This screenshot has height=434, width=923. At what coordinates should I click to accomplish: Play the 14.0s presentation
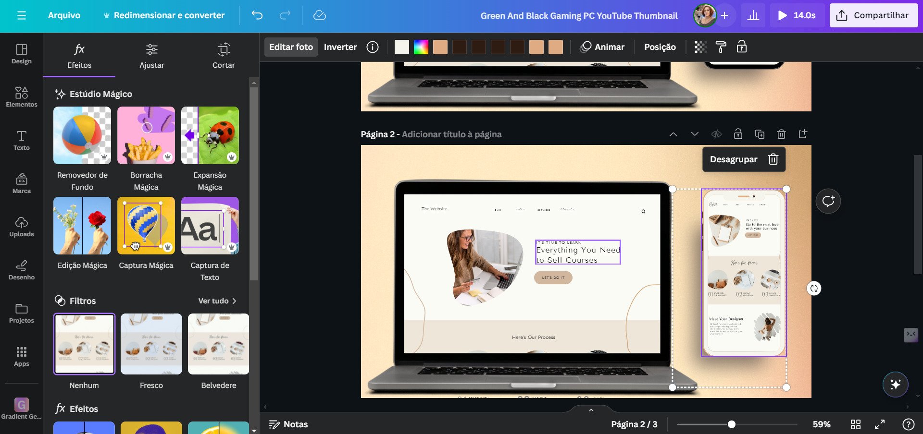click(797, 15)
